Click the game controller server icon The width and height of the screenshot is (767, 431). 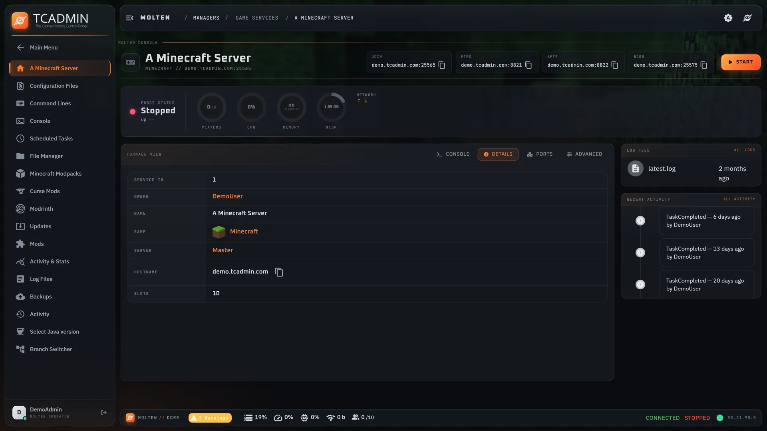[131, 62]
